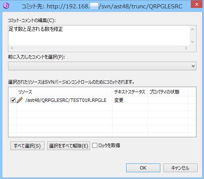This screenshot has width=204, height=179.
Task: Click the 選択をすべて解除(E) button
Action: 69,146
